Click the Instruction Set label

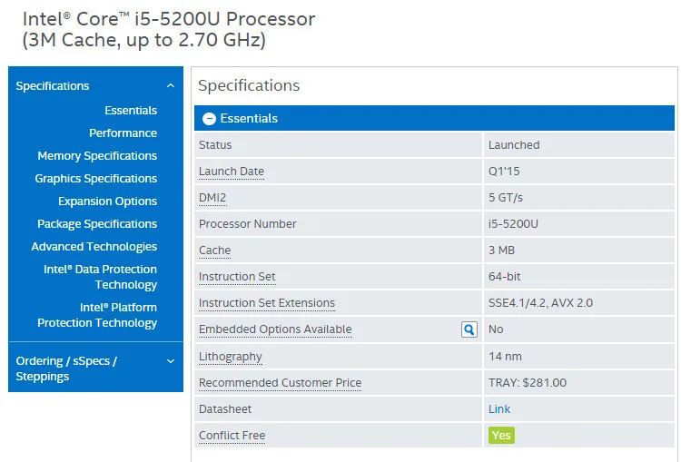[x=237, y=277]
